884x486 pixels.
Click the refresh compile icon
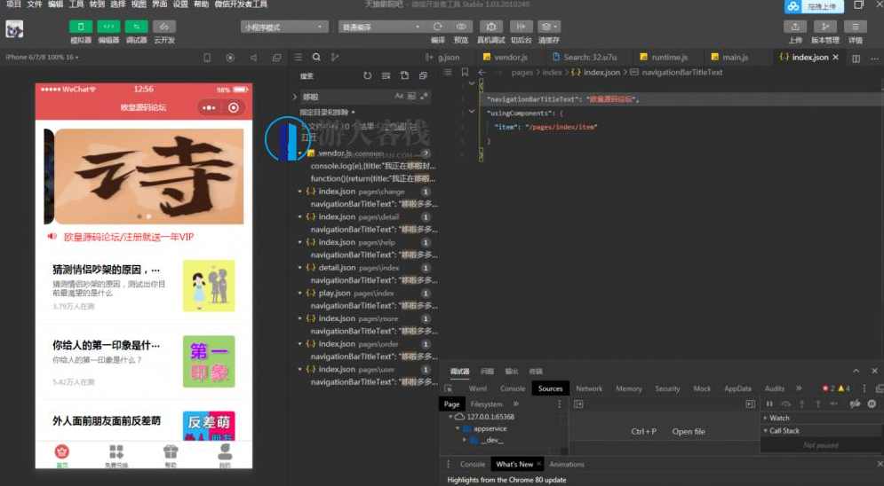click(x=438, y=27)
